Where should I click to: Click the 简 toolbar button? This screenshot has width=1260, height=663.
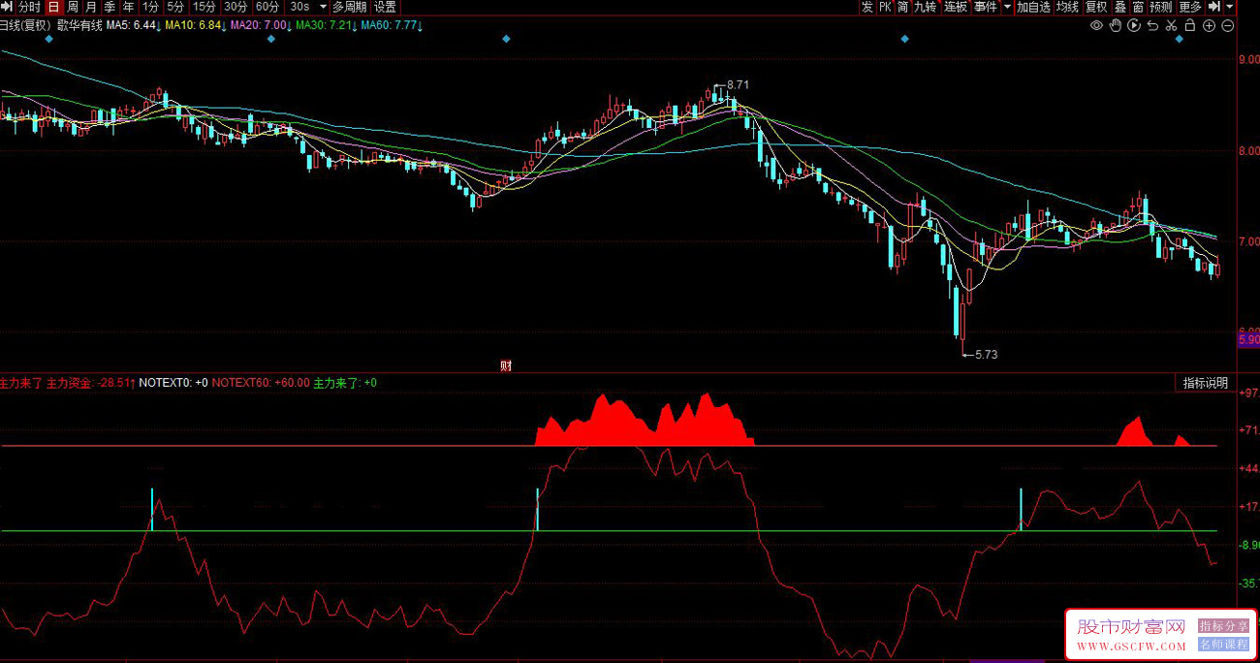[903, 7]
